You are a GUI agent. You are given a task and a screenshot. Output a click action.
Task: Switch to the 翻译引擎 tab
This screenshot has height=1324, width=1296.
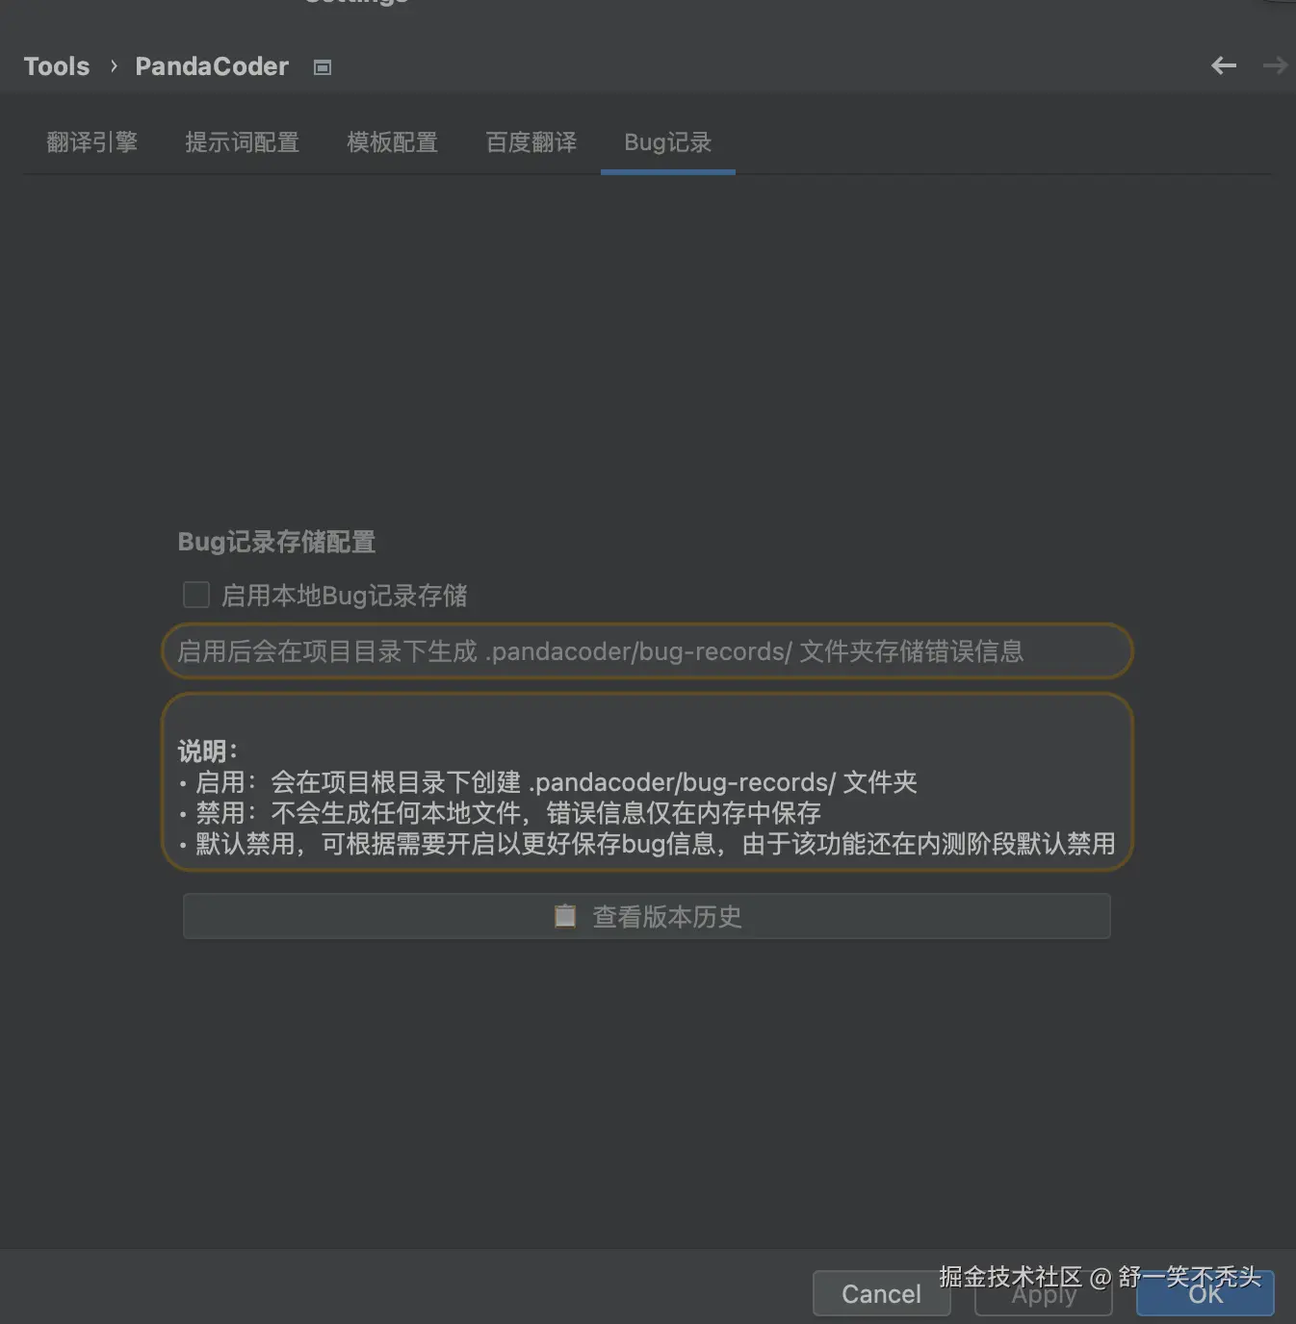[x=92, y=142]
